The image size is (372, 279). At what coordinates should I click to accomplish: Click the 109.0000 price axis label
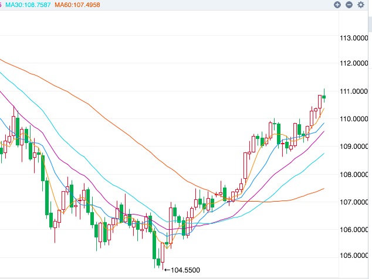(x=354, y=147)
